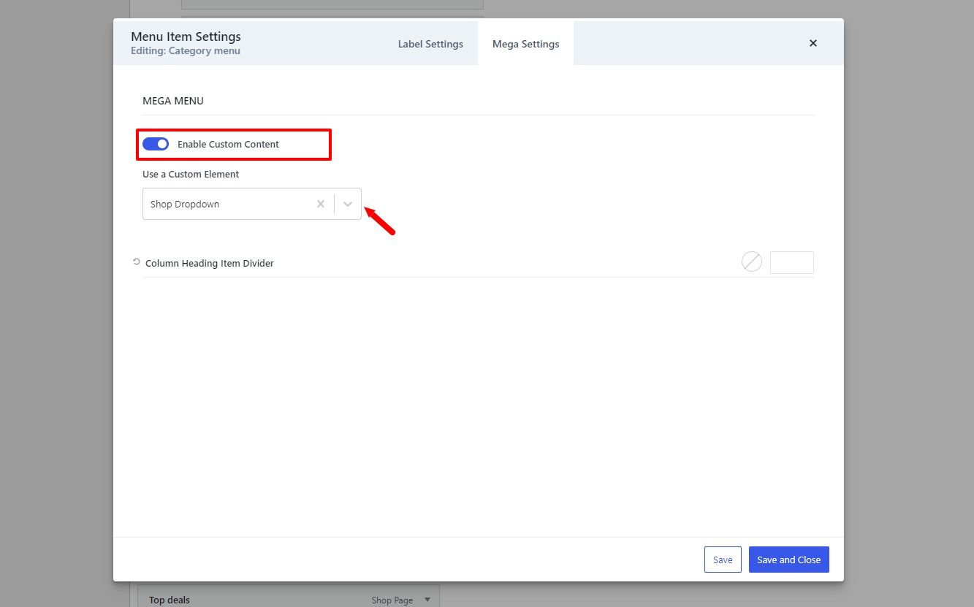The height and width of the screenshot is (607, 974).
Task: Switch to the Label Settings tab
Action: pos(430,44)
